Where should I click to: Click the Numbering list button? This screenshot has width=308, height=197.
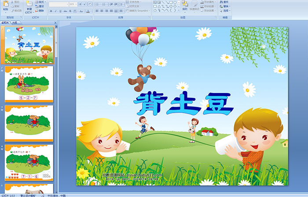105,4
